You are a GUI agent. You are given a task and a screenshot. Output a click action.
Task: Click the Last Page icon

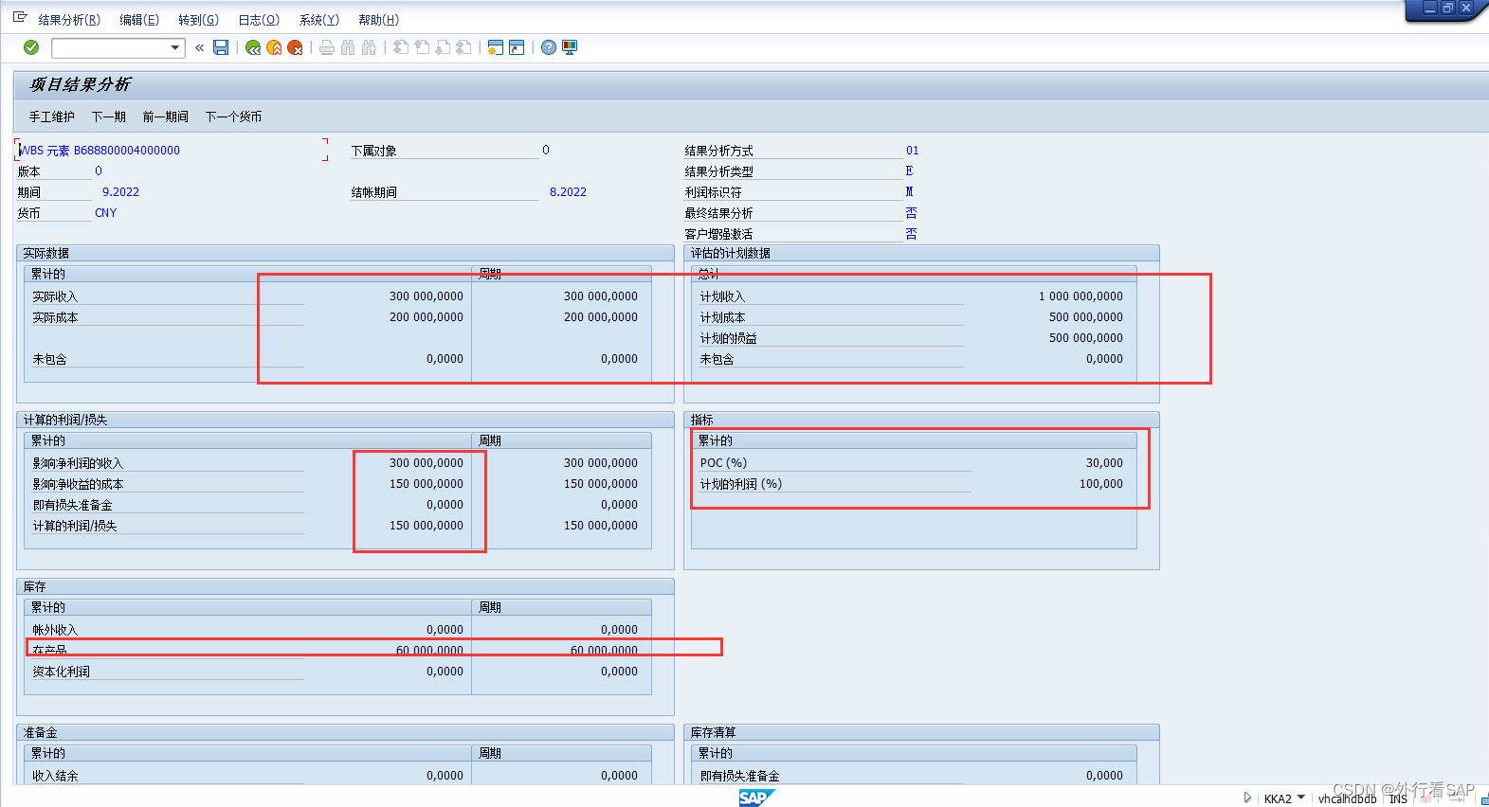point(463,47)
